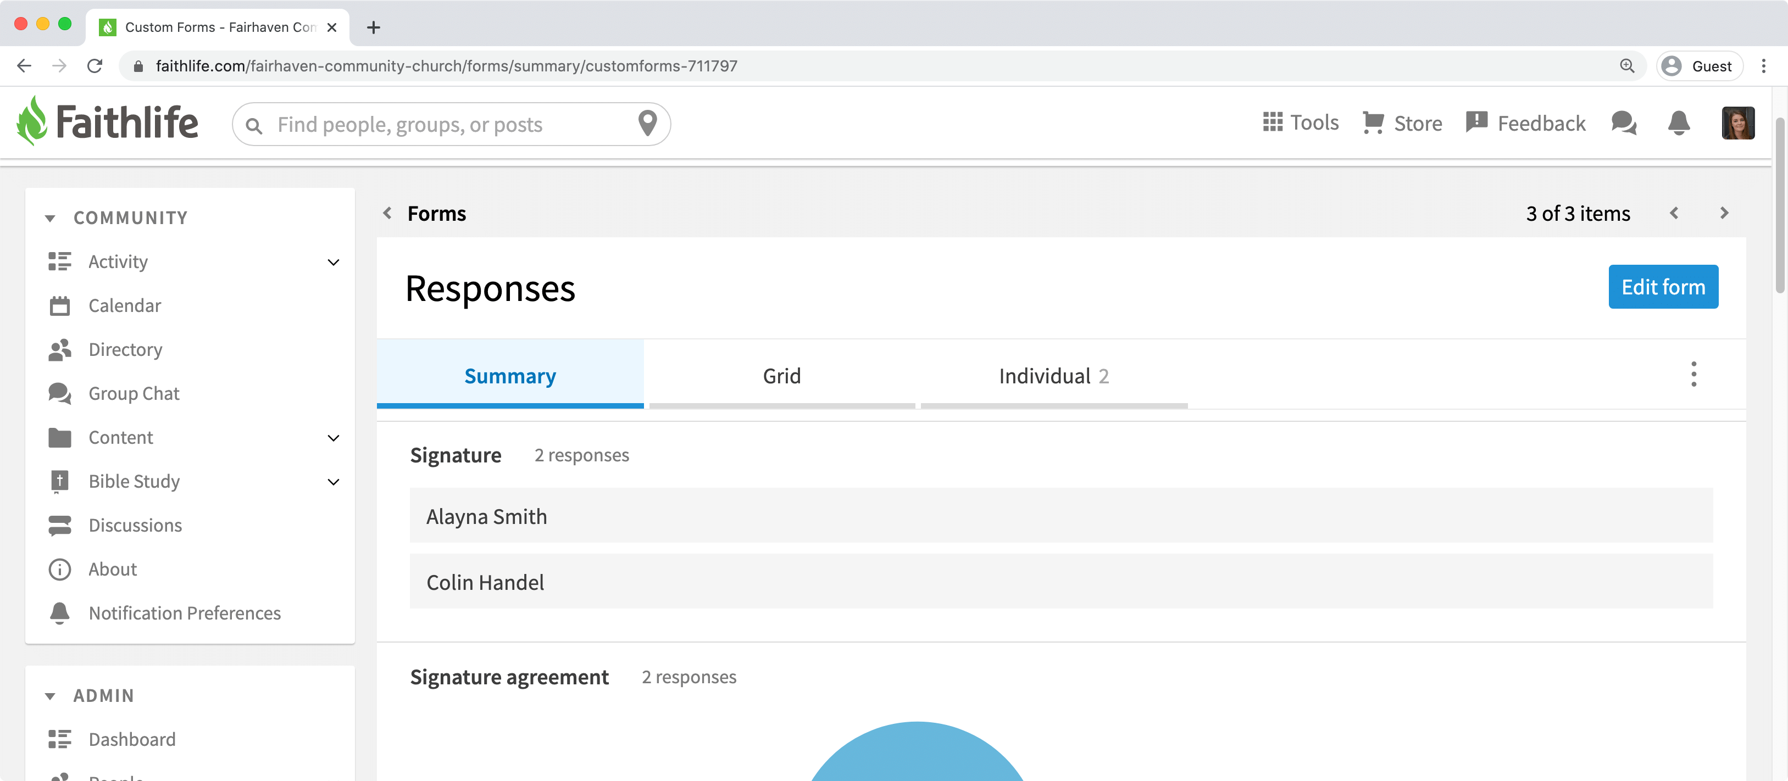
Task: Go back to Forms list chevron
Action: (x=387, y=213)
